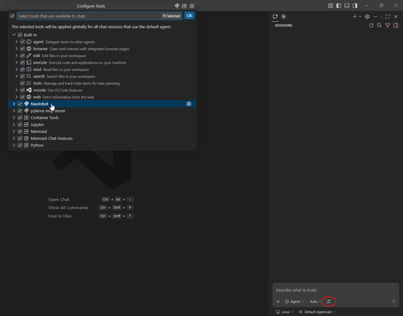This screenshot has width=403, height=316.
Task: Open the tool picker sliders icon circled in red
Action: click(x=328, y=301)
